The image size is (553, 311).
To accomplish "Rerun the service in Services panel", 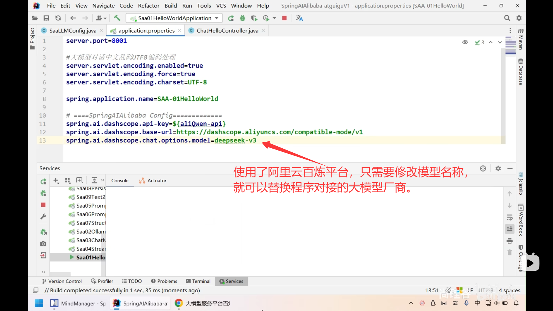I will click(x=43, y=181).
